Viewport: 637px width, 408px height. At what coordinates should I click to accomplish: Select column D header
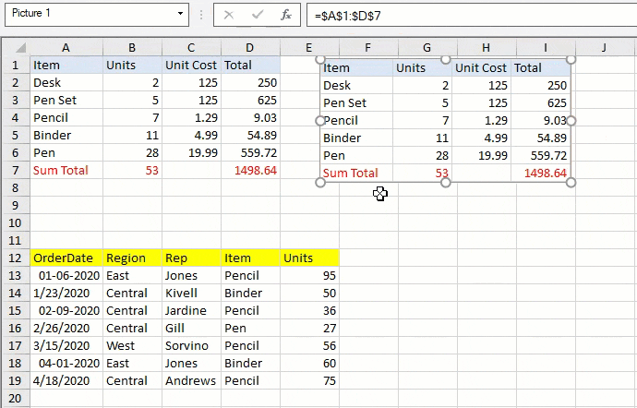tap(250, 48)
